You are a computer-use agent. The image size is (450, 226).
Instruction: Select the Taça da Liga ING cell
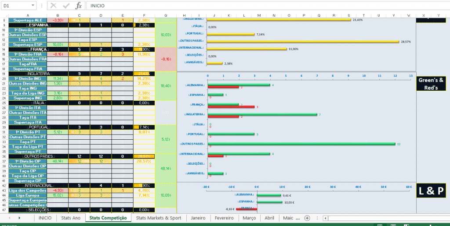click(28, 93)
